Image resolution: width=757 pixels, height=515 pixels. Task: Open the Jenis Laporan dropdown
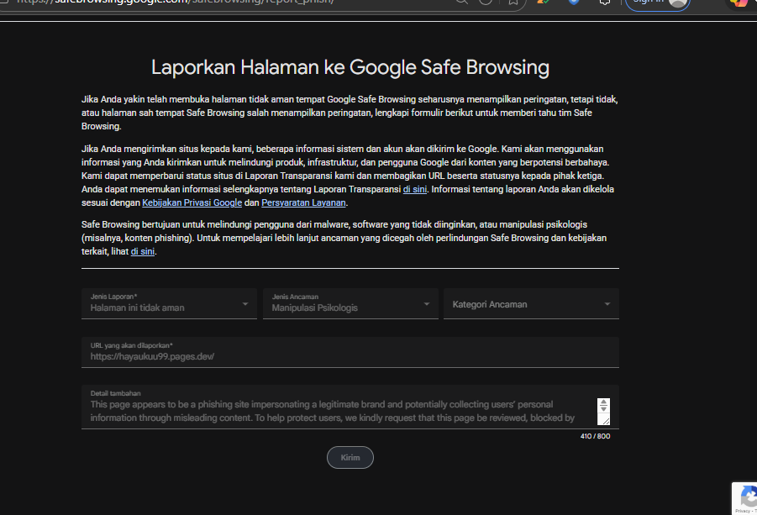[169, 303]
